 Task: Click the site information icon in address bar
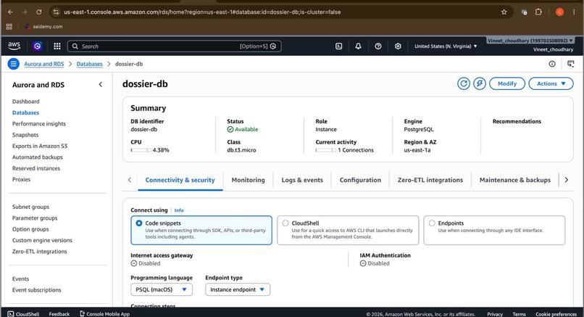click(x=56, y=12)
